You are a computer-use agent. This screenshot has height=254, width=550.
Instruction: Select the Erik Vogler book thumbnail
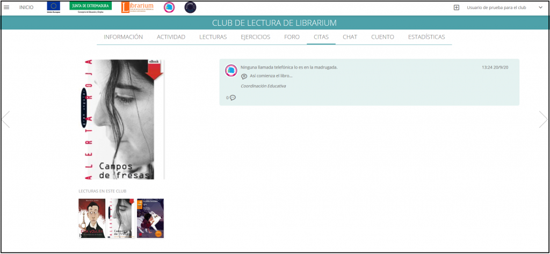[92, 218]
